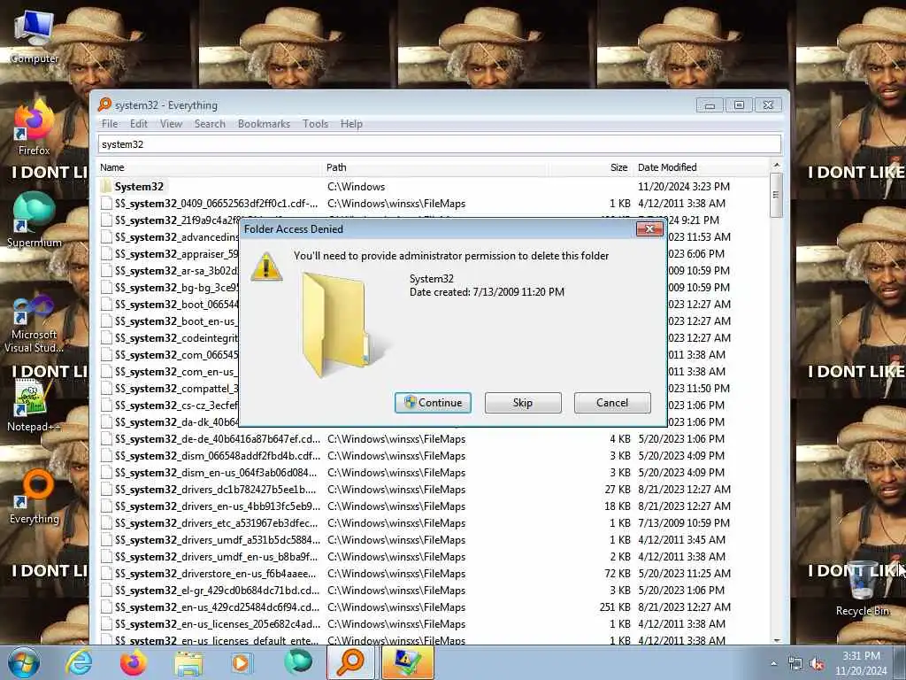Open the Search menu
Image resolution: width=906 pixels, height=680 pixels.
[x=210, y=124]
